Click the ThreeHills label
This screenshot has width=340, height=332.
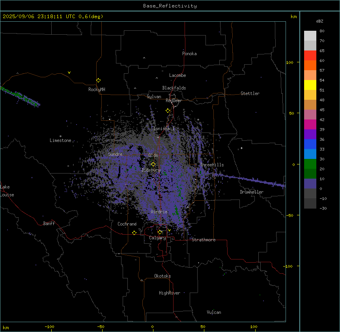coord(212,165)
